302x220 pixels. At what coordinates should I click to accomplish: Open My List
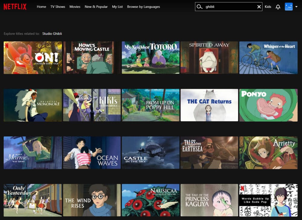tap(117, 7)
